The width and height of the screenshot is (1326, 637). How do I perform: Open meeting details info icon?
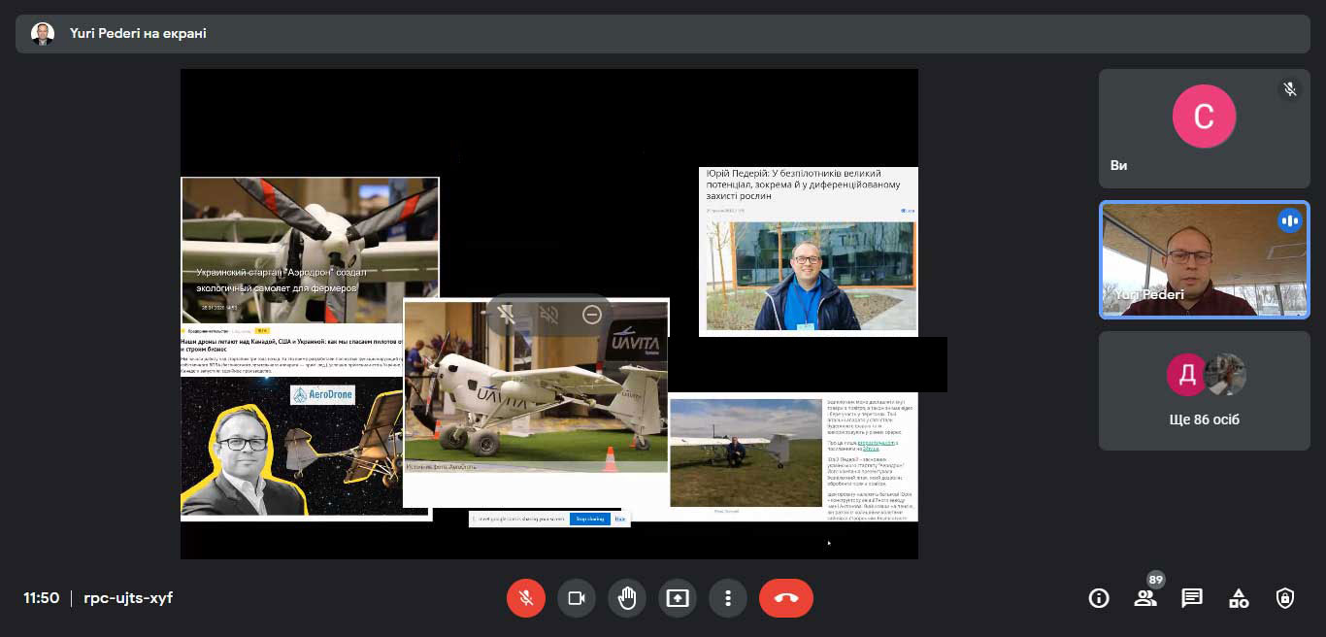[x=1099, y=598]
